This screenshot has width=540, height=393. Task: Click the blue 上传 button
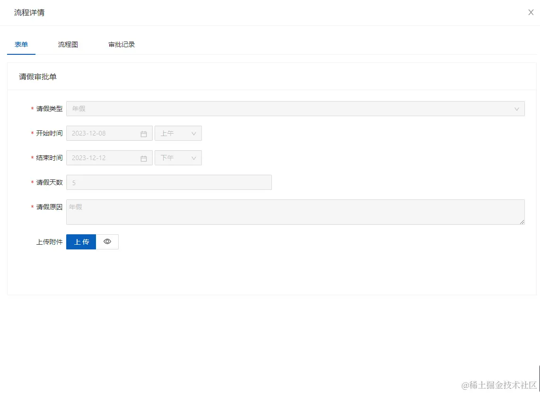pyautogui.click(x=81, y=242)
